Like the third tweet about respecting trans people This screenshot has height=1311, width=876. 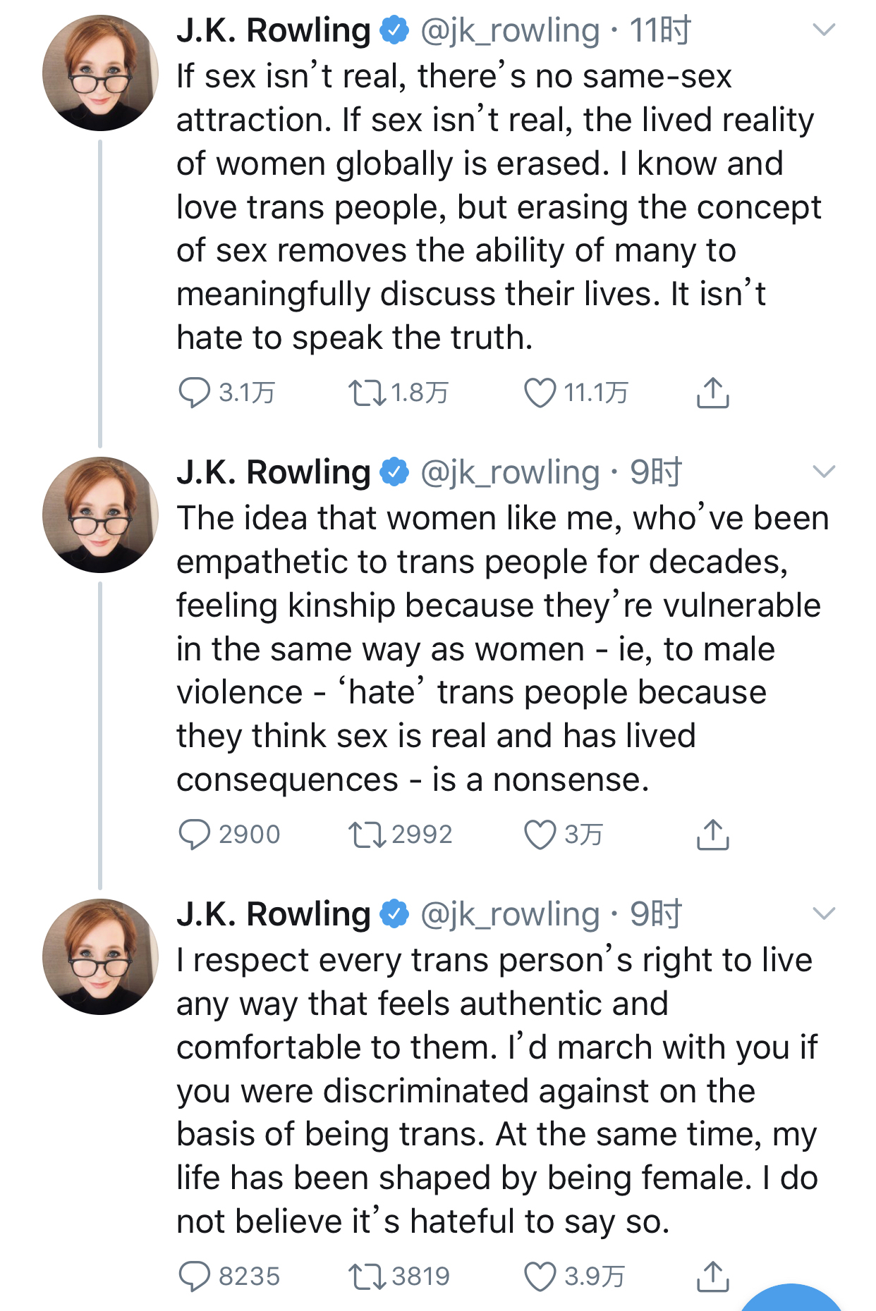click(542, 1276)
